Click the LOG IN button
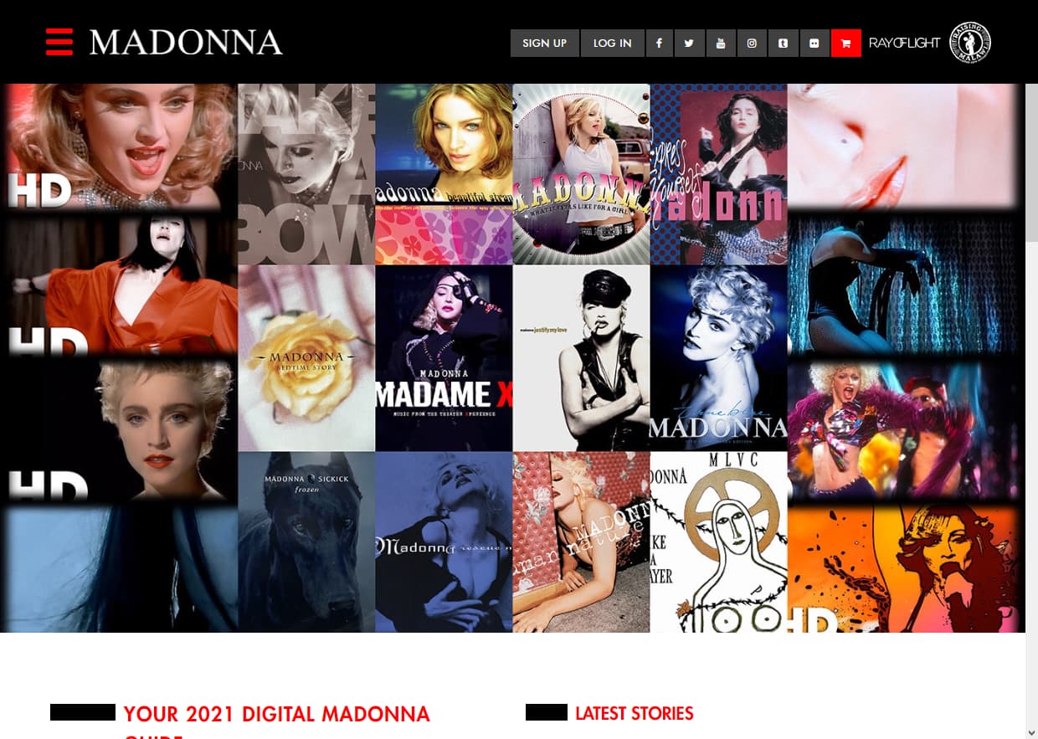 click(613, 44)
